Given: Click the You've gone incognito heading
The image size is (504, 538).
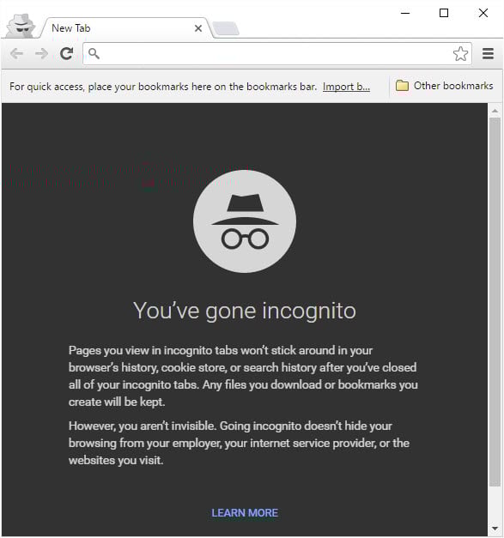Looking at the screenshot, I should pyautogui.click(x=245, y=311).
